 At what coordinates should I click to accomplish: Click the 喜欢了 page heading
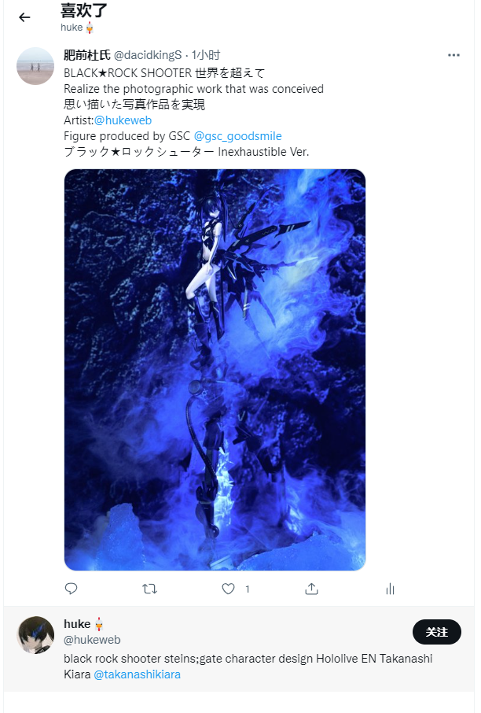point(84,11)
